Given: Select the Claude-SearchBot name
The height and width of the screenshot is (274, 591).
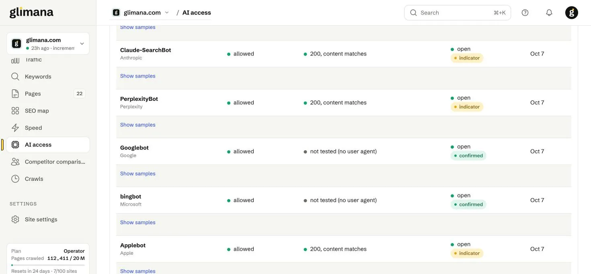Looking at the screenshot, I should pyautogui.click(x=146, y=50).
